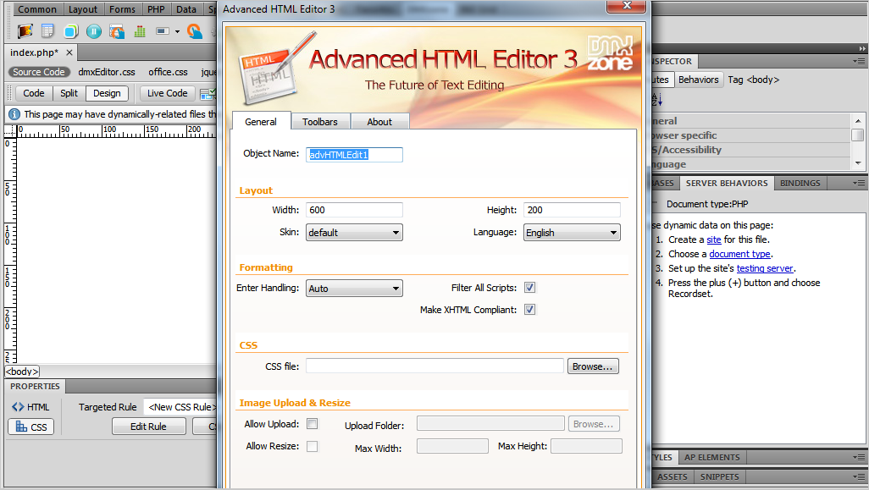Viewport: 869px width, 490px height.
Task: Open the About tab in the dialog
Action: [379, 122]
